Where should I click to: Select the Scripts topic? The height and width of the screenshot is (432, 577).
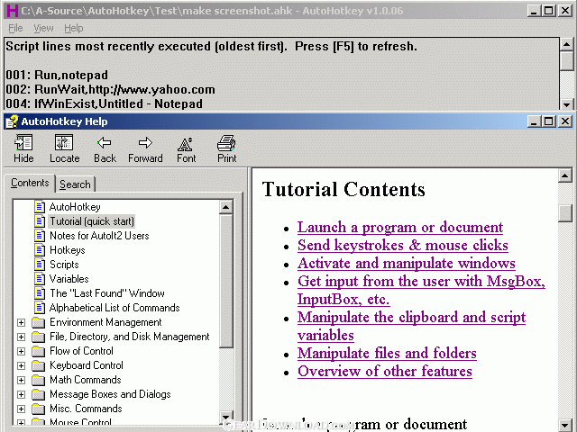64,265
